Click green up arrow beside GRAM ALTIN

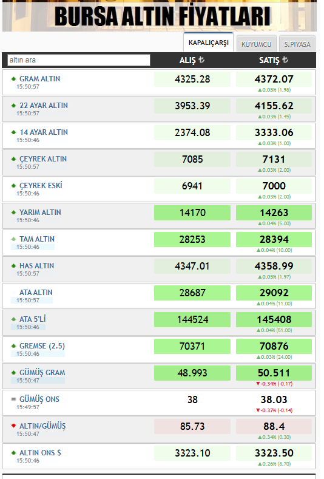pyautogui.click(x=13, y=79)
